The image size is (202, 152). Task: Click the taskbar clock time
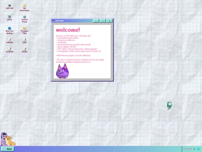[x=187, y=149]
